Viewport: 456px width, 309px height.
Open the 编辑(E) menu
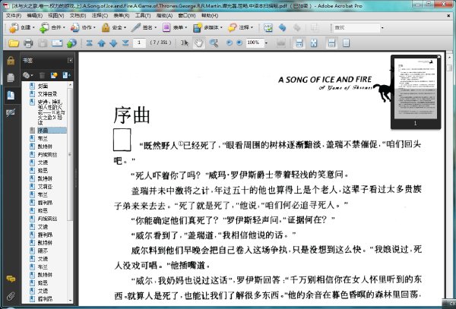(x=35, y=15)
